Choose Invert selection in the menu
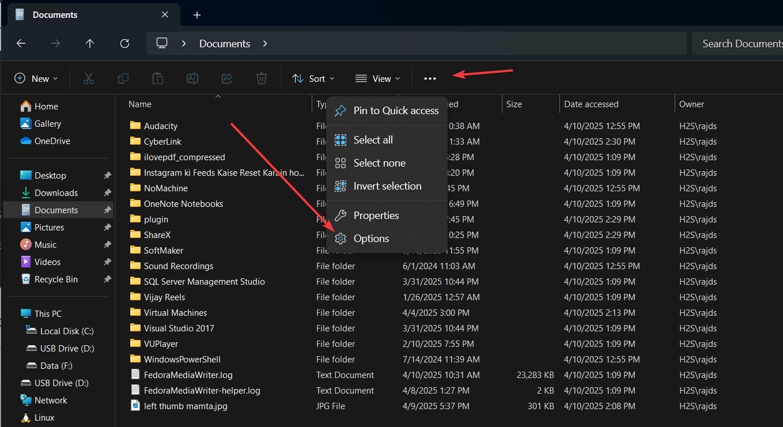This screenshot has width=783, height=427. click(387, 186)
